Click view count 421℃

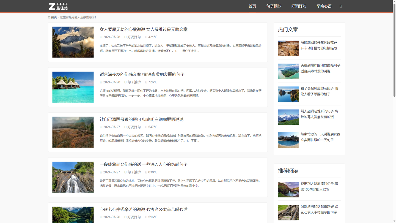coord(153,37)
